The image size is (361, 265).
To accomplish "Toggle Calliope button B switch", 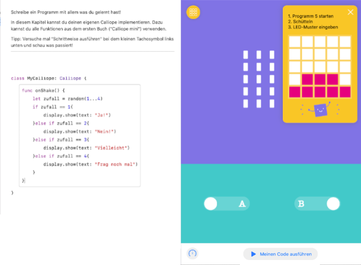I will tap(317, 204).
